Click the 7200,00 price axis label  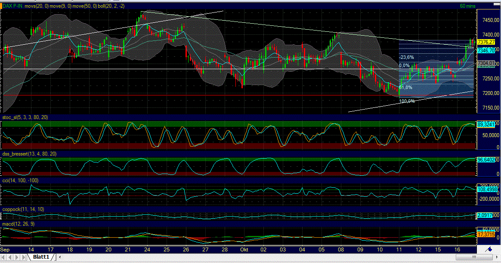pos(491,93)
